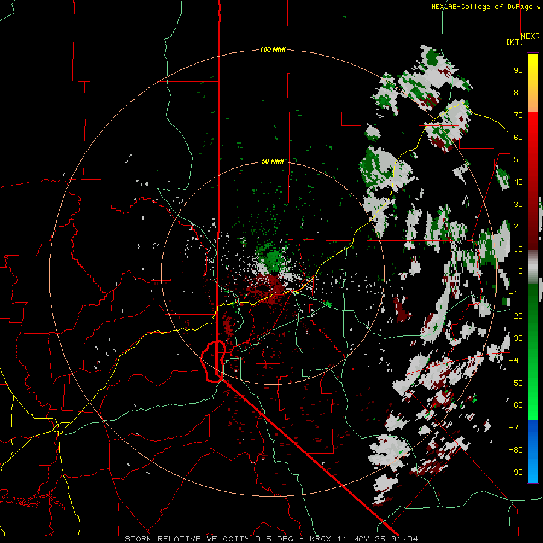The width and height of the screenshot is (543, 543).
Task: Click the NEXR label above the color scale
Action: point(530,36)
